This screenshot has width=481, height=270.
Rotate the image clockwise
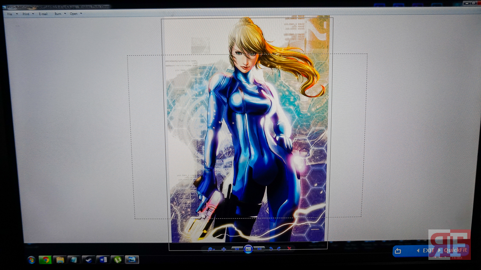tap(279, 249)
